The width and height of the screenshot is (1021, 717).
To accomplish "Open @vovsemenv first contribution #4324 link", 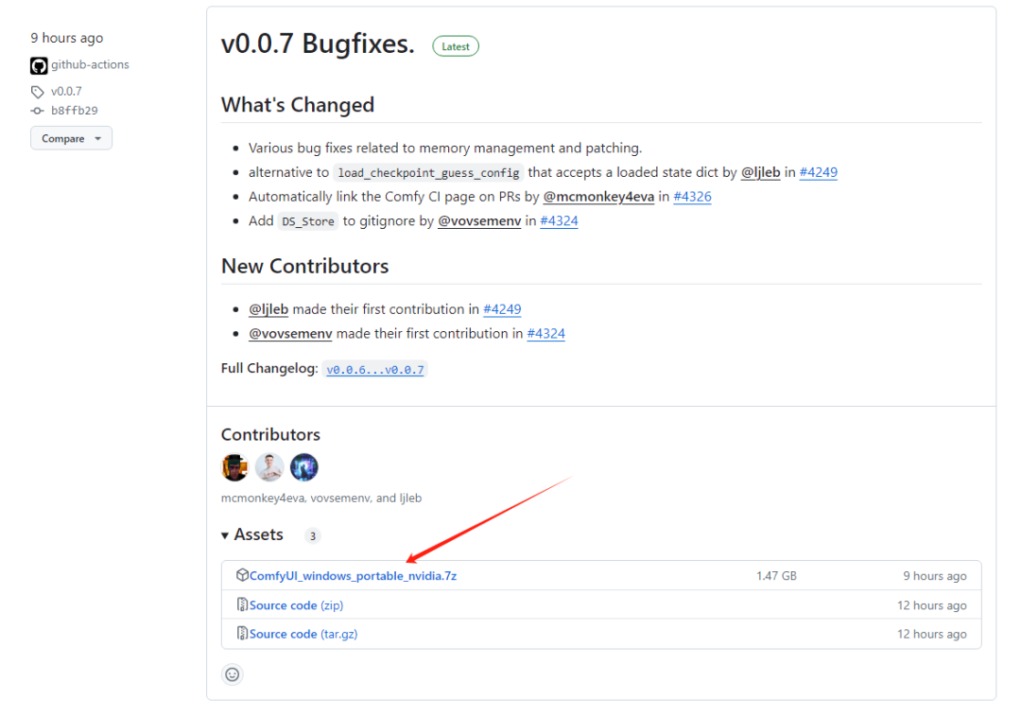I will pyautogui.click(x=545, y=333).
